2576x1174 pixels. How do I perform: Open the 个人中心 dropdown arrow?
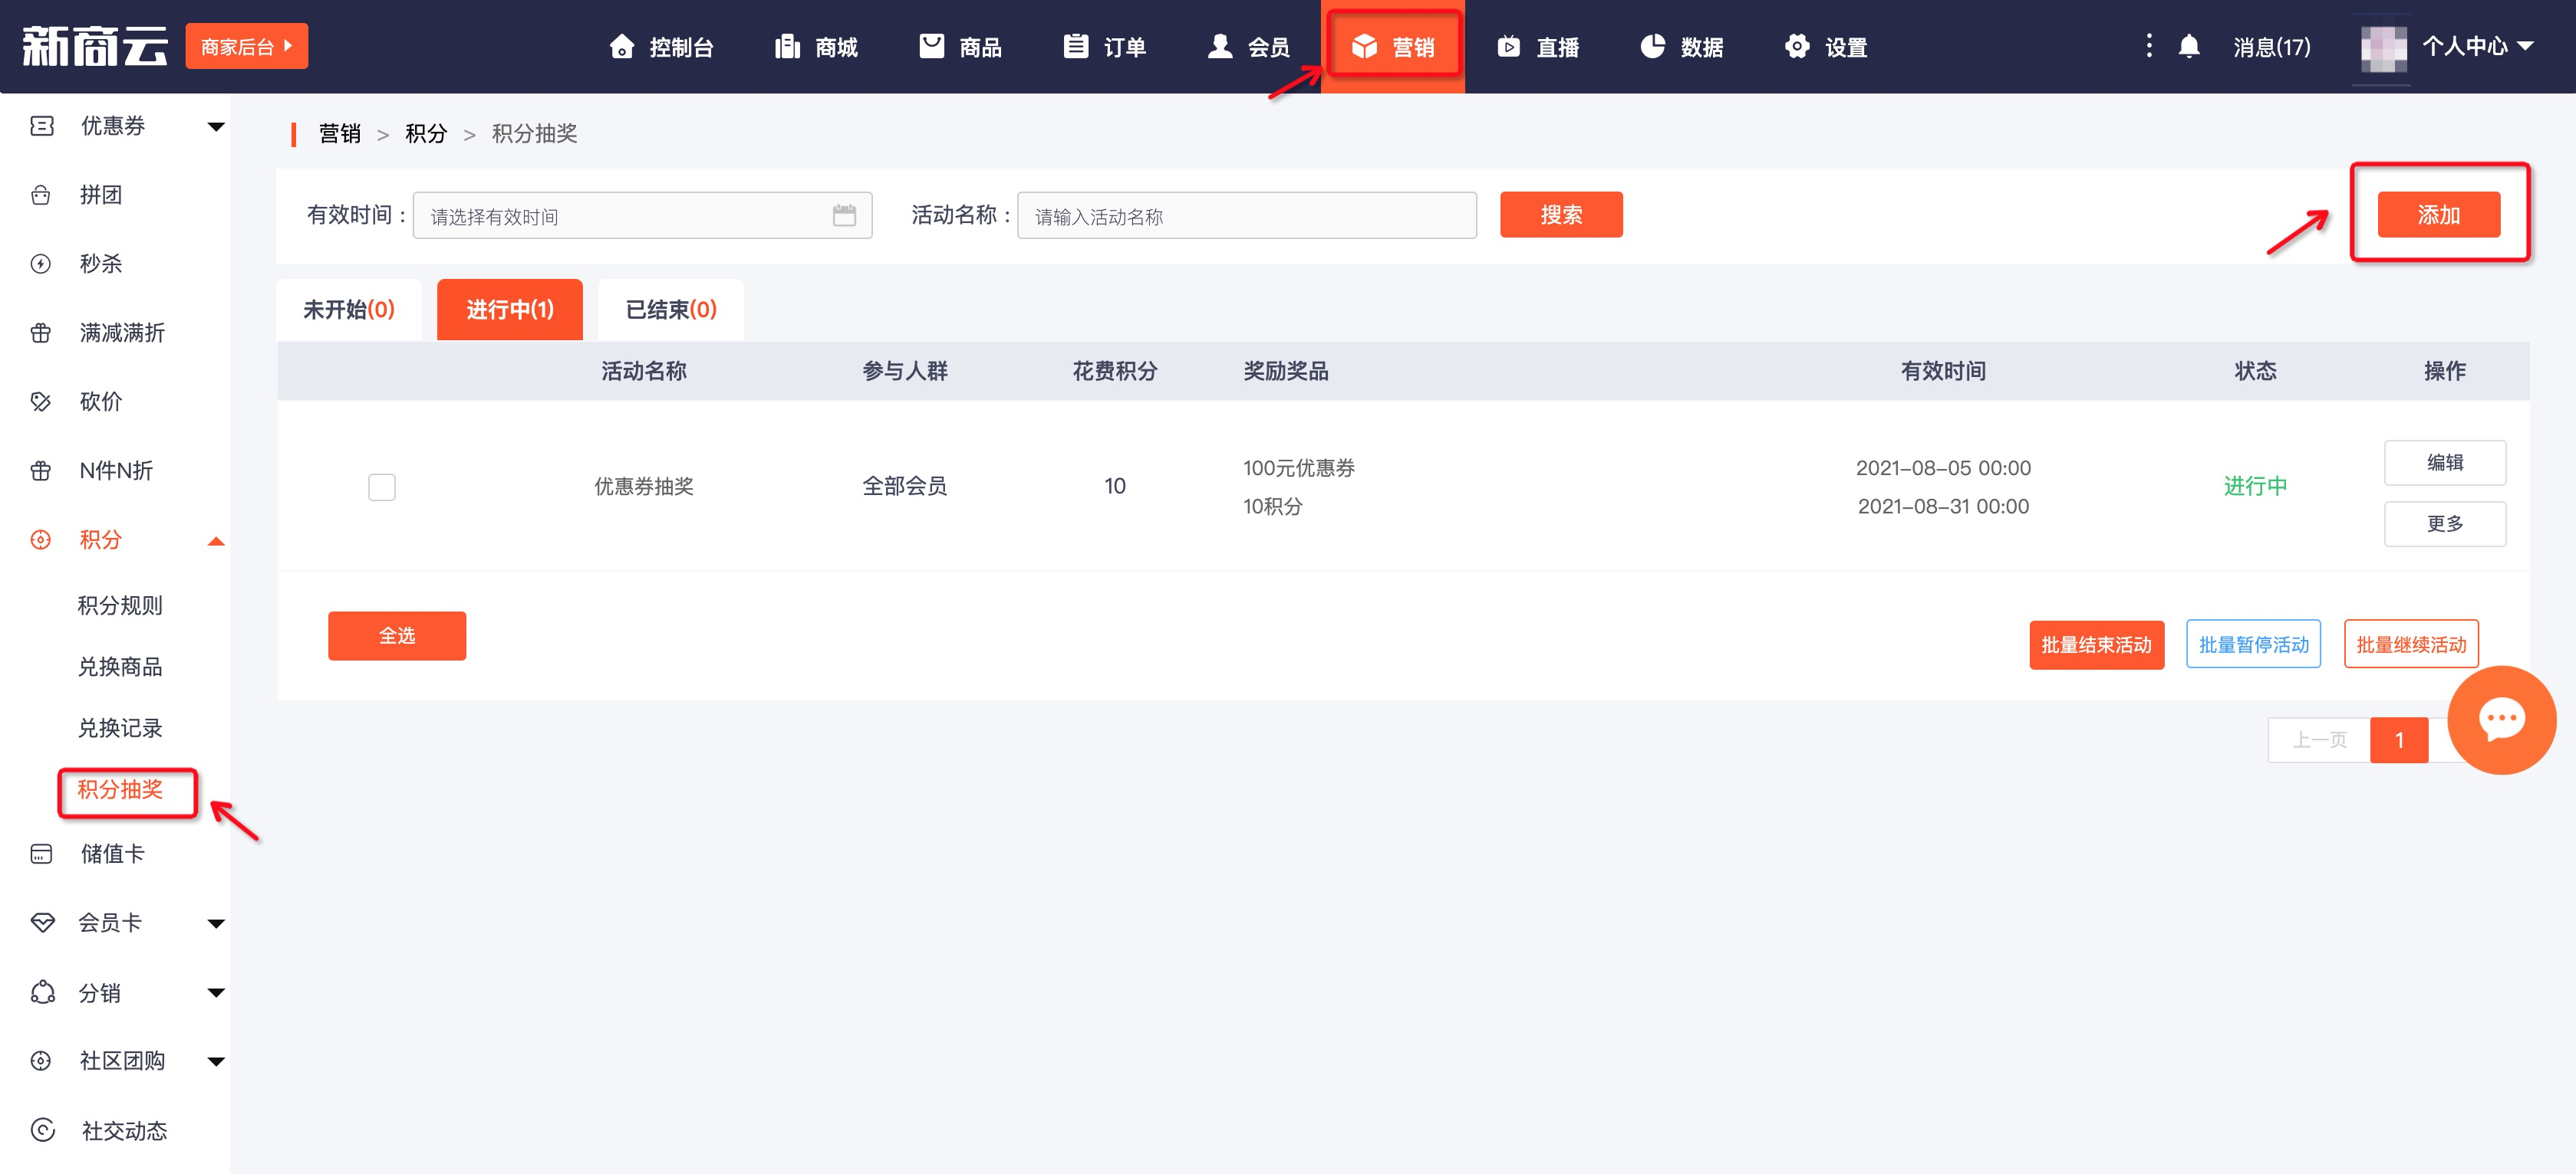click(2525, 46)
